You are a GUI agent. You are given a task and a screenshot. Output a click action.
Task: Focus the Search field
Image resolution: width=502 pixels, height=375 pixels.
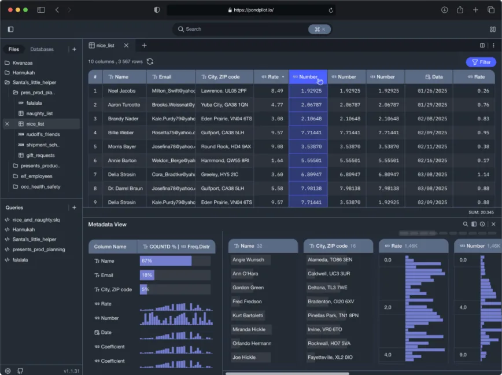click(252, 29)
